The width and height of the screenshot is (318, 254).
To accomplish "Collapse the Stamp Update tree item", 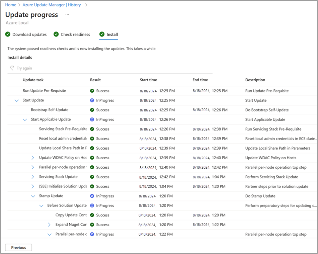I will point(33,196).
